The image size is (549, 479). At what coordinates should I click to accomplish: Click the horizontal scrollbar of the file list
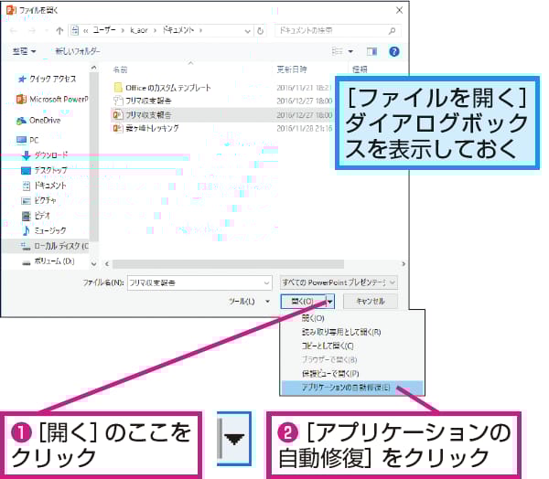point(228,264)
